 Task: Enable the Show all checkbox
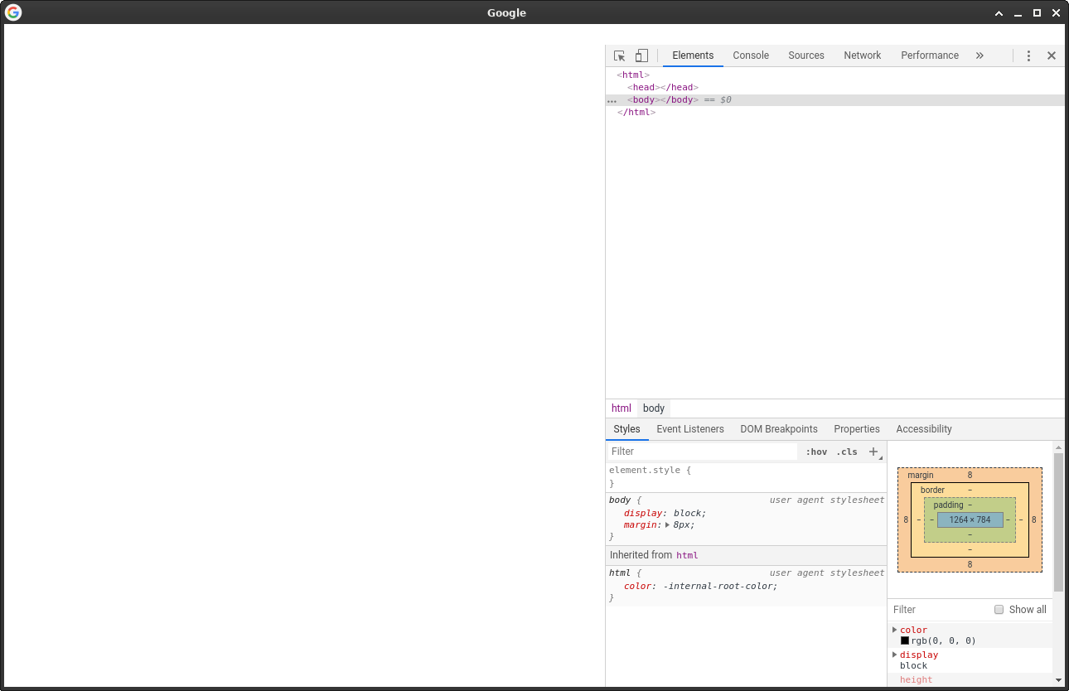pyautogui.click(x=999, y=609)
